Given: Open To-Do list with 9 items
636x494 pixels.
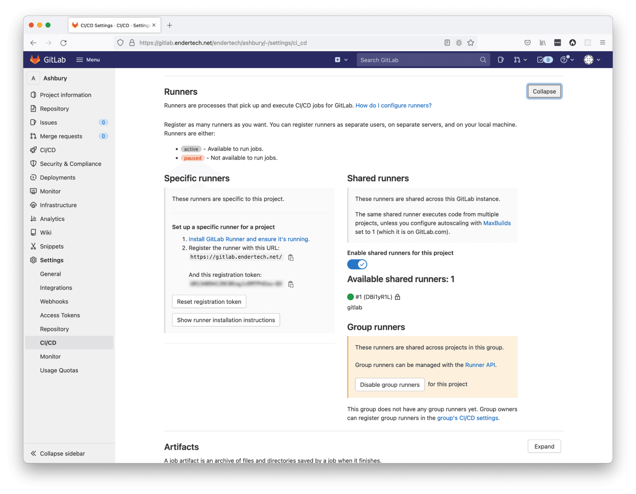Looking at the screenshot, I should coord(544,60).
